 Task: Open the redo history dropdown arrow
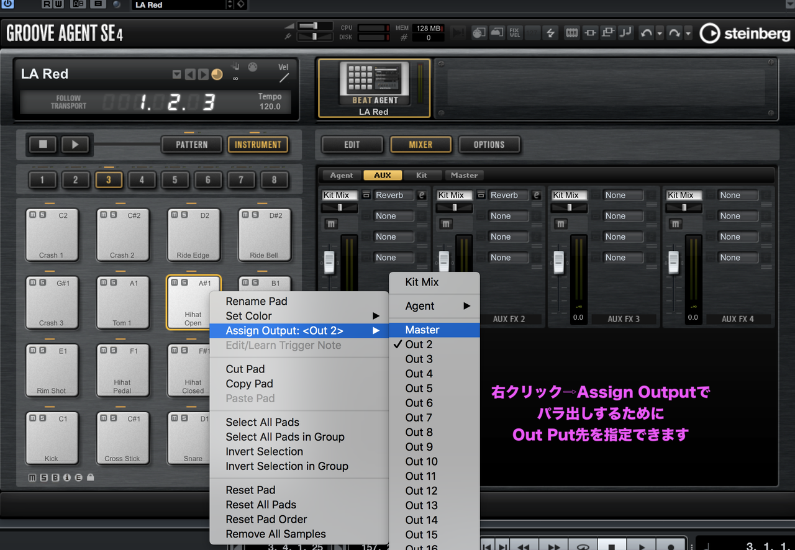688,33
